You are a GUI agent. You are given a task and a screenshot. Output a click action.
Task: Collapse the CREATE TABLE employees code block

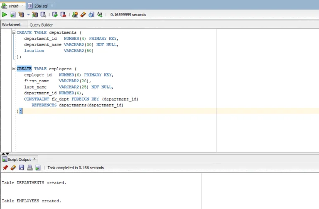pyautogui.click(x=14, y=69)
